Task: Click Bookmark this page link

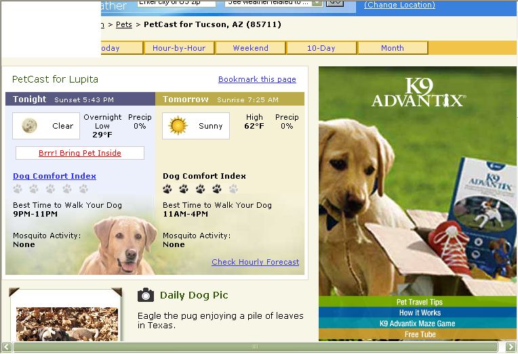Action: pyautogui.click(x=257, y=79)
